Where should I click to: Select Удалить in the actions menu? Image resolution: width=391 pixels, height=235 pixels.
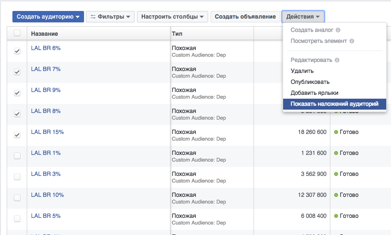pos(302,71)
